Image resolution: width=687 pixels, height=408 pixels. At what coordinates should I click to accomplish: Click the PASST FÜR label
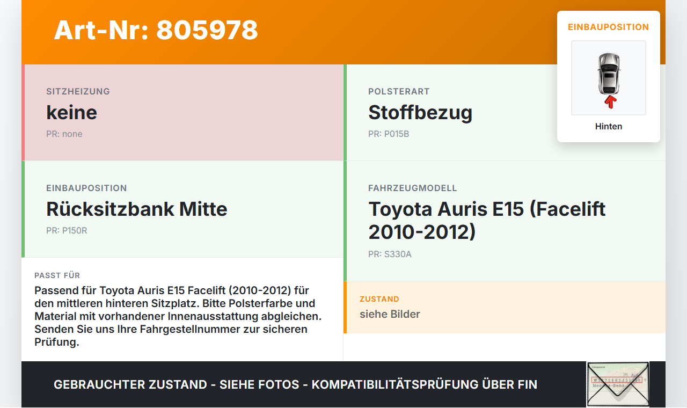click(57, 275)
